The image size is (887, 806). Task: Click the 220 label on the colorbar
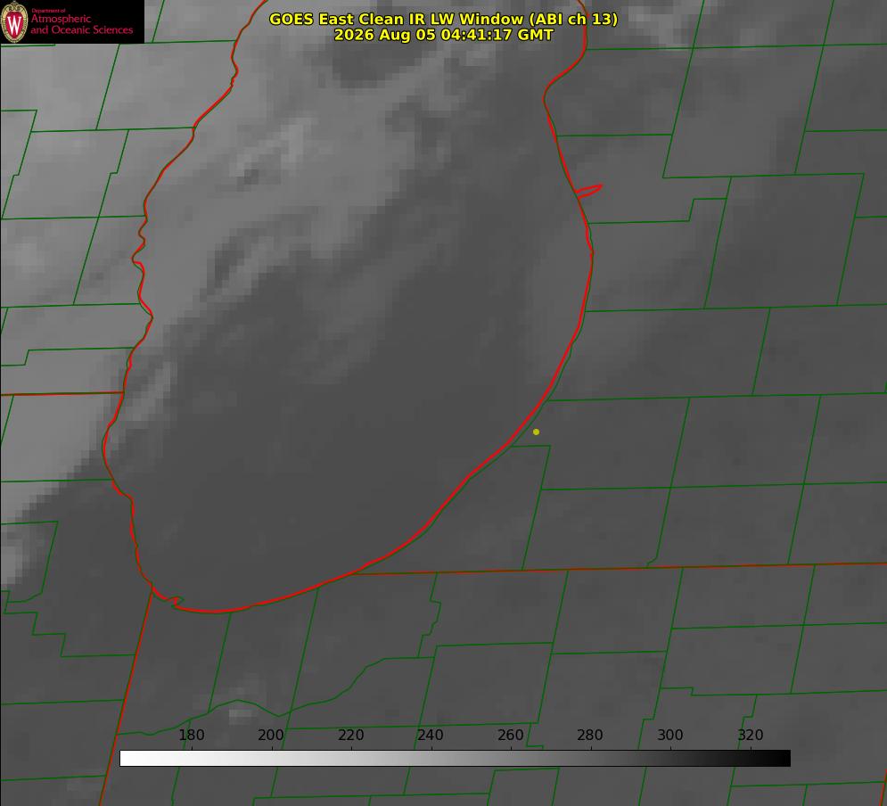click(x=350, y=735)
